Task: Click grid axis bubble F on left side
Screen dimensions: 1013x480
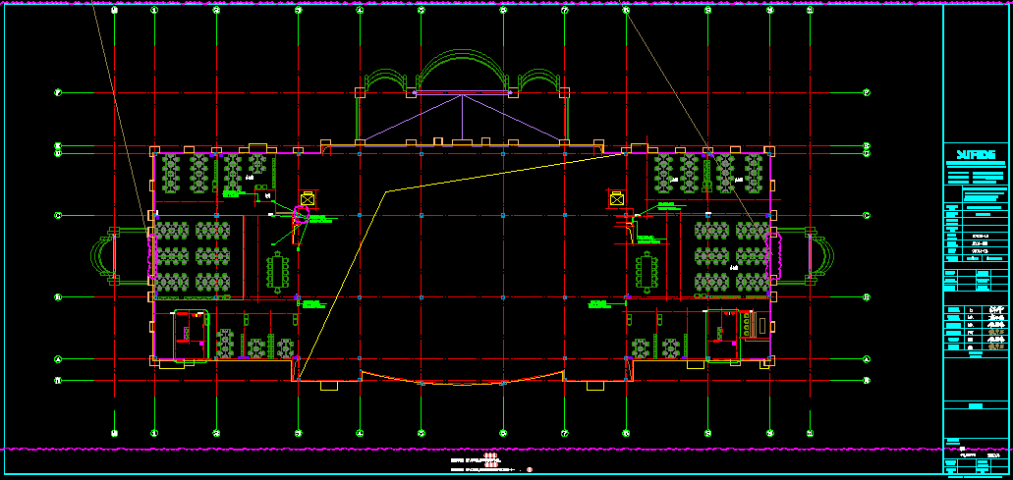Action: pyautogui.click(x=58, y=93)
